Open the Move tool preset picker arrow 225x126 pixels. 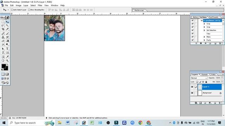click(x=8, y=10)
